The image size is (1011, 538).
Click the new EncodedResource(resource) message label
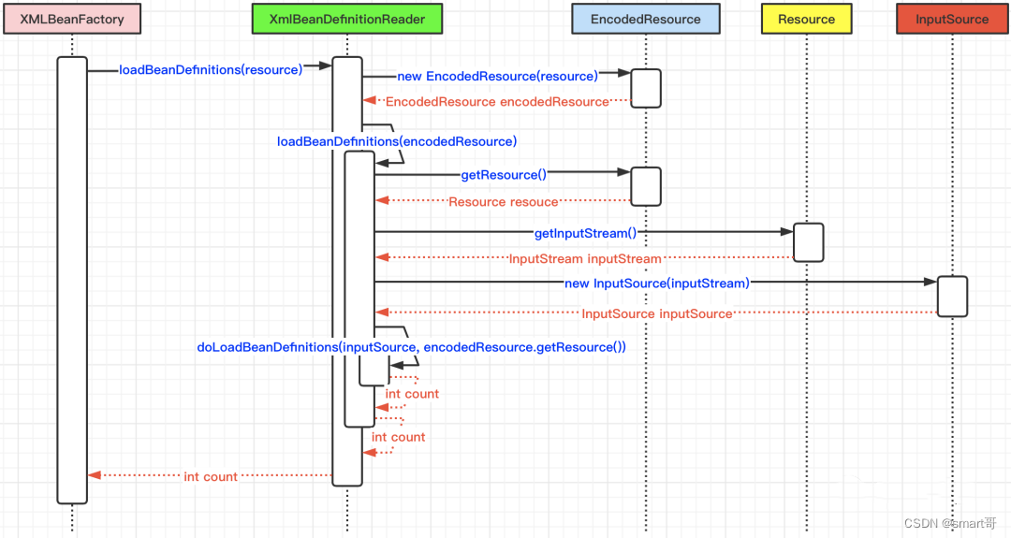coord(497,76)
